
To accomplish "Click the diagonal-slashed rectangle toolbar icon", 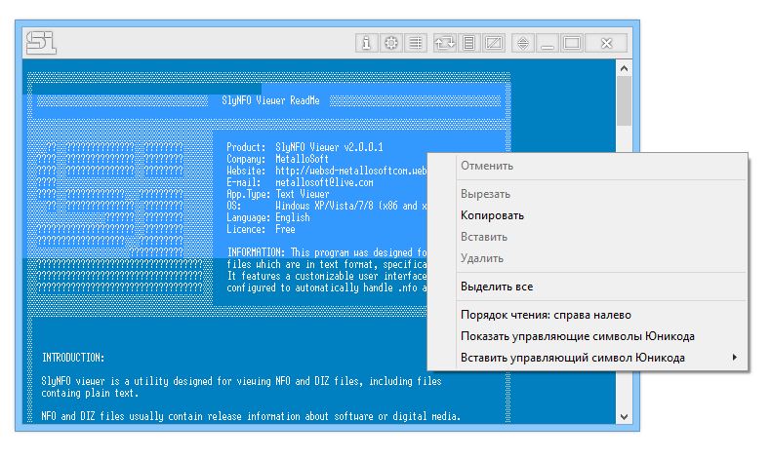I will tap(494, 43).
